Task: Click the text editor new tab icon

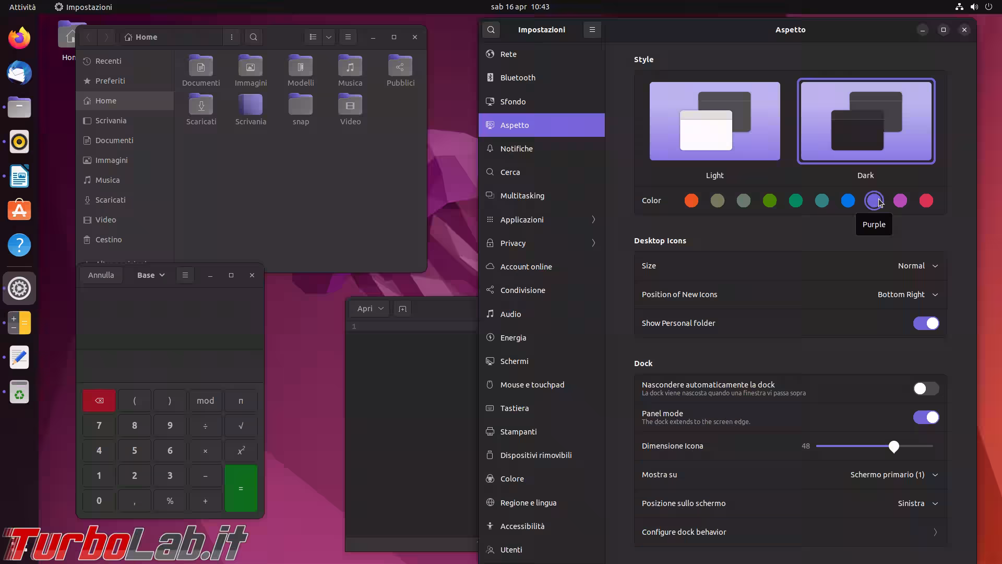Action: [x=402, y=309]
